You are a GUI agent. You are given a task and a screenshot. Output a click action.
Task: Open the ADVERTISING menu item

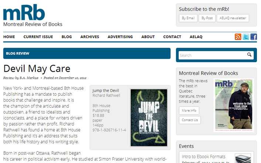120,37
